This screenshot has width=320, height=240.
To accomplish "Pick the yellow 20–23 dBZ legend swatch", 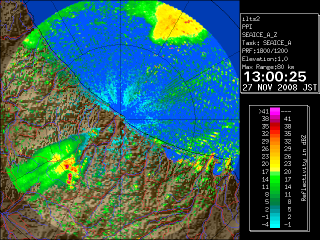I will (275, 164).
